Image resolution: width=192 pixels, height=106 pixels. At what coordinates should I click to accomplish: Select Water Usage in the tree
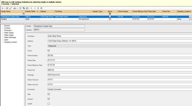click(9, 35)
